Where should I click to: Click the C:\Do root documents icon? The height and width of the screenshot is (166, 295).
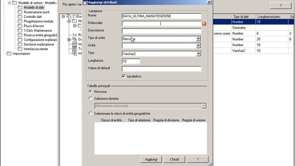(69, 17)
